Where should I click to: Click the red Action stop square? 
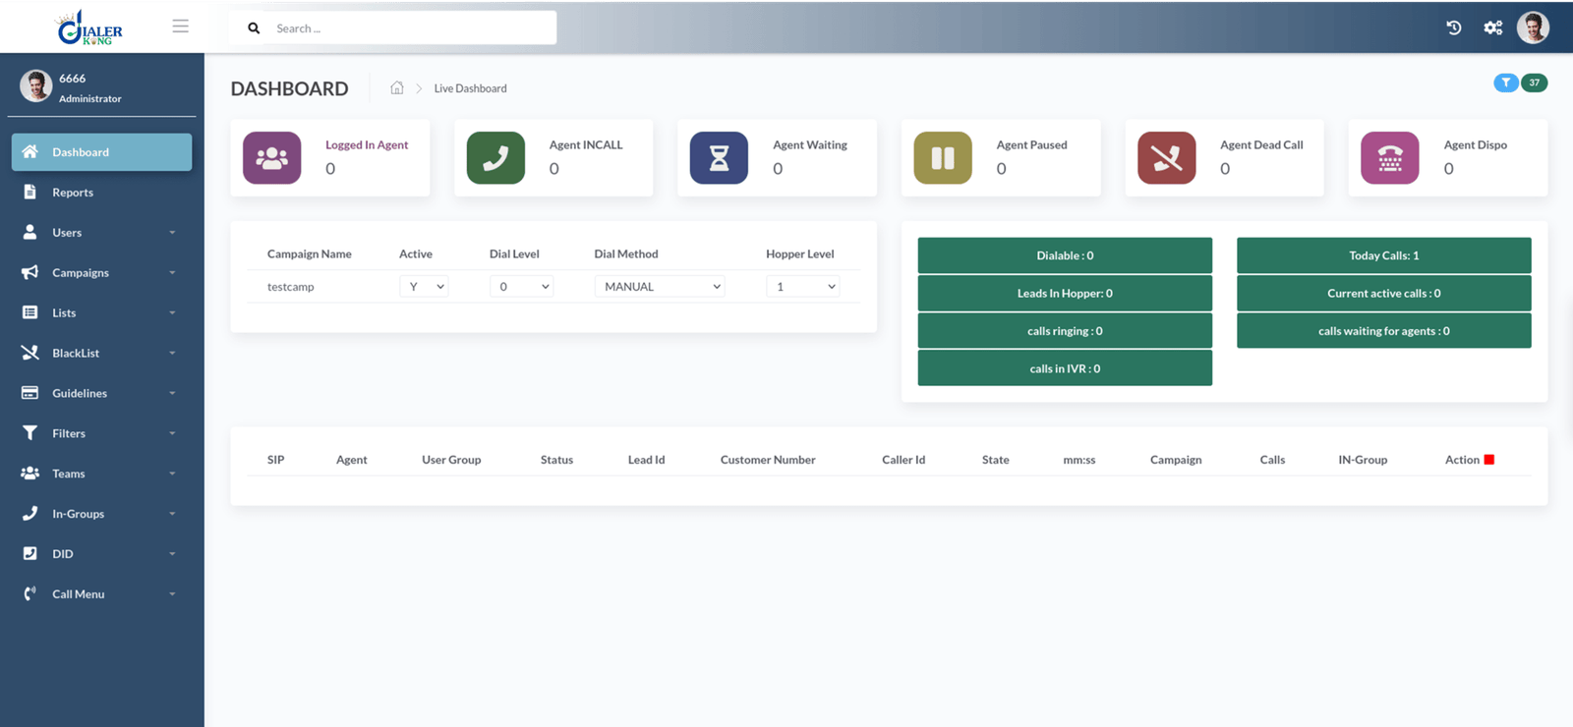coord(1488,460)
